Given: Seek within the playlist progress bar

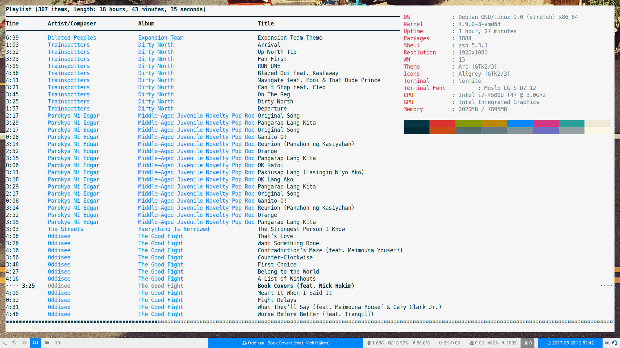Looking at the screenshot, I should [309, 322].
